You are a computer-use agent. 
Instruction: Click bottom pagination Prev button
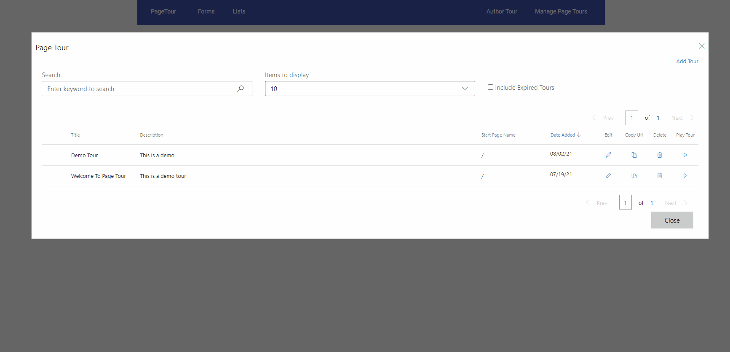tap(597, 203)
